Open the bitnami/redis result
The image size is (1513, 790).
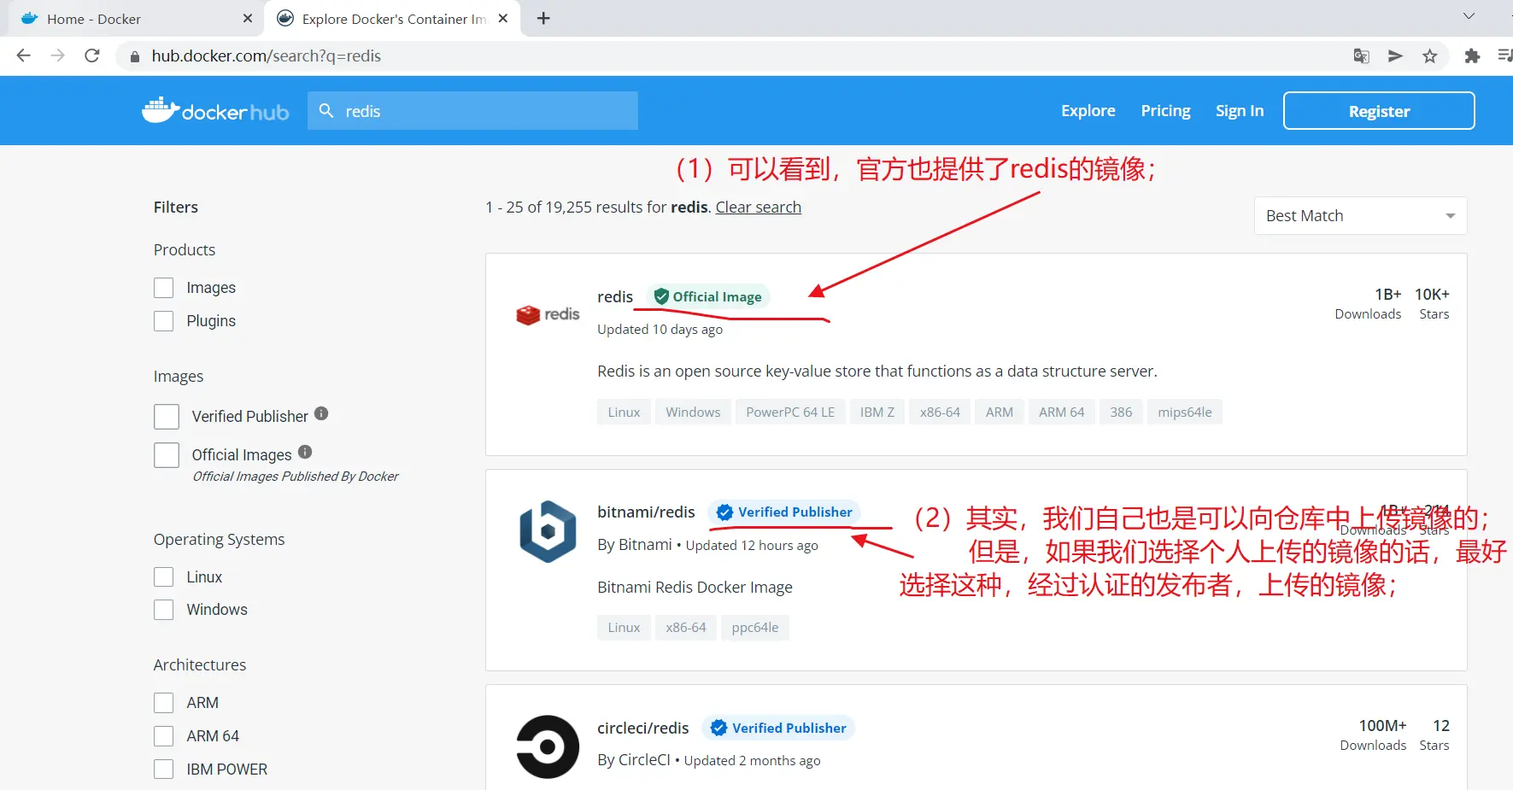[646, 512]
